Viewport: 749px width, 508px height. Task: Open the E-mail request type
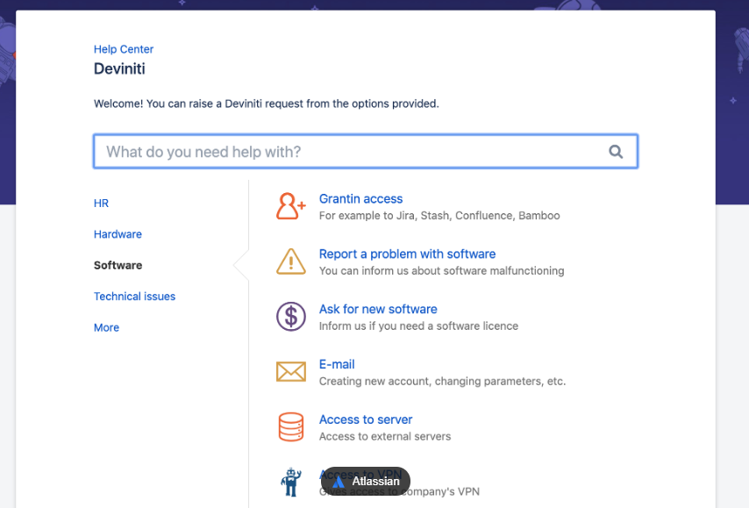coord(337,364)
